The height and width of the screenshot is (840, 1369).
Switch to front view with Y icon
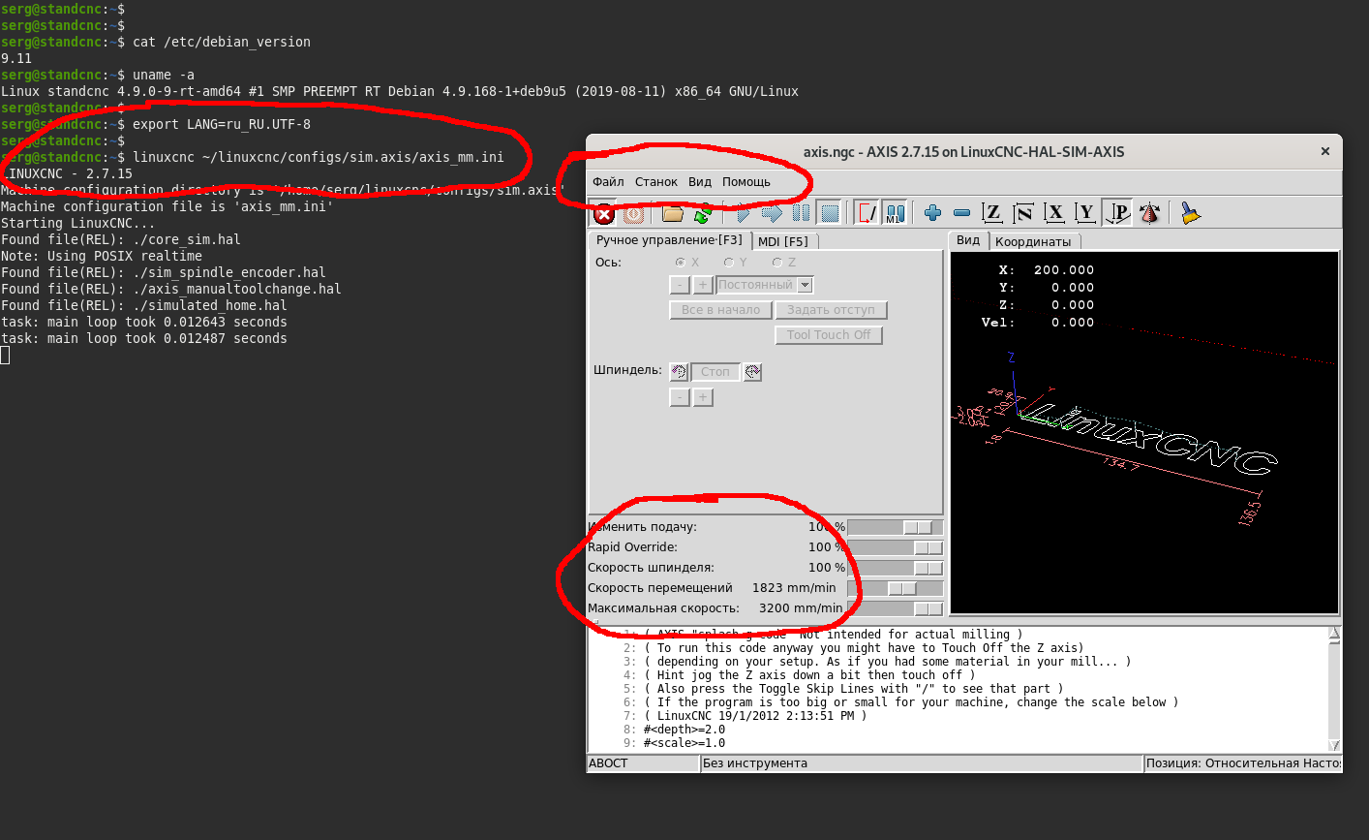pos(1085,213)
